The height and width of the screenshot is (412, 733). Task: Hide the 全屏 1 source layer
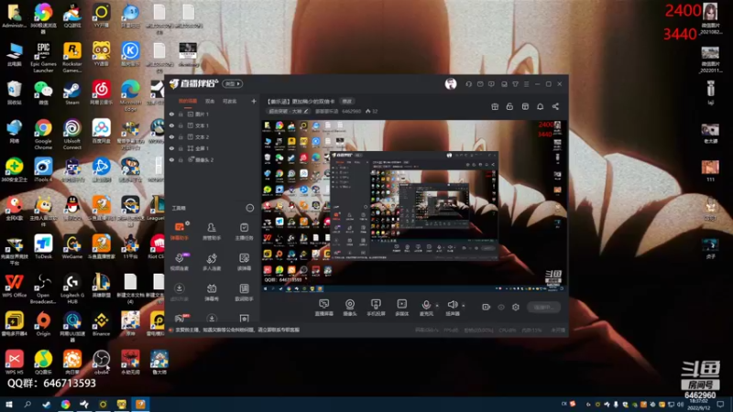tap(171, 148)
